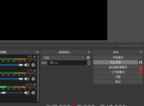Image resolution: width=144 pixels, height=106 pixels.
Task: Open transition properties gear next to 淡出
Action: click(x=88, y=57)
